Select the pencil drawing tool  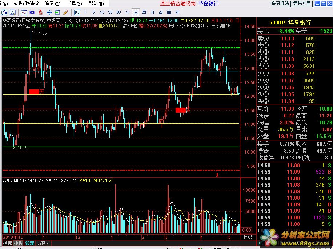(66, 12)
